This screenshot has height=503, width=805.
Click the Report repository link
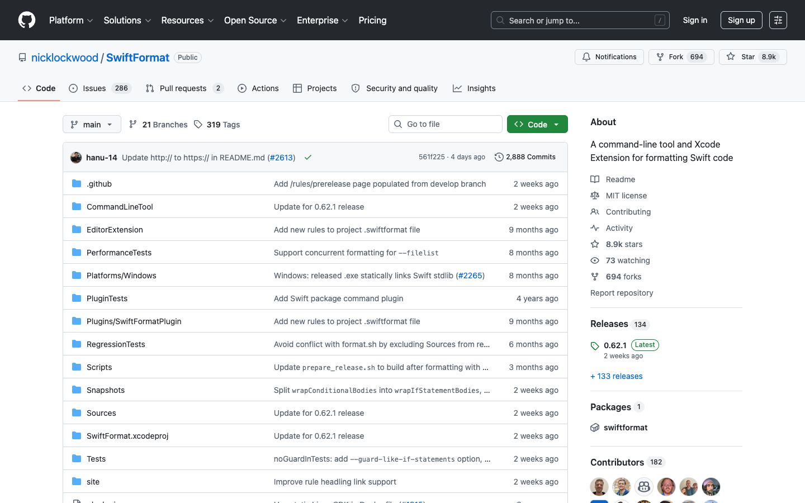(622, 293)
